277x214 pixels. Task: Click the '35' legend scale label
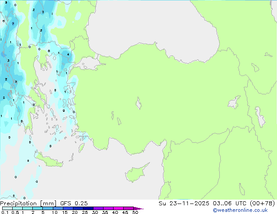coord(105,212)
